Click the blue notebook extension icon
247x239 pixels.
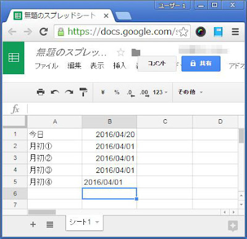218,32
